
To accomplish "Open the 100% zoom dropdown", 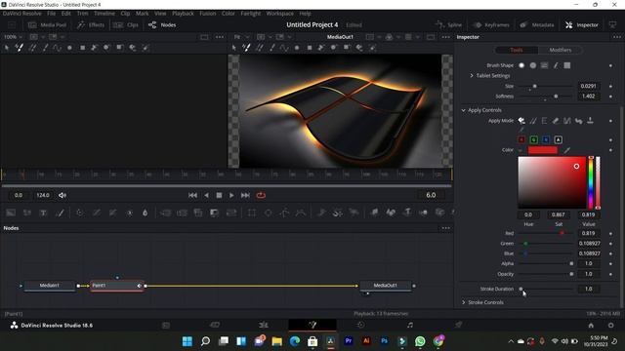I will click(13, 37).
